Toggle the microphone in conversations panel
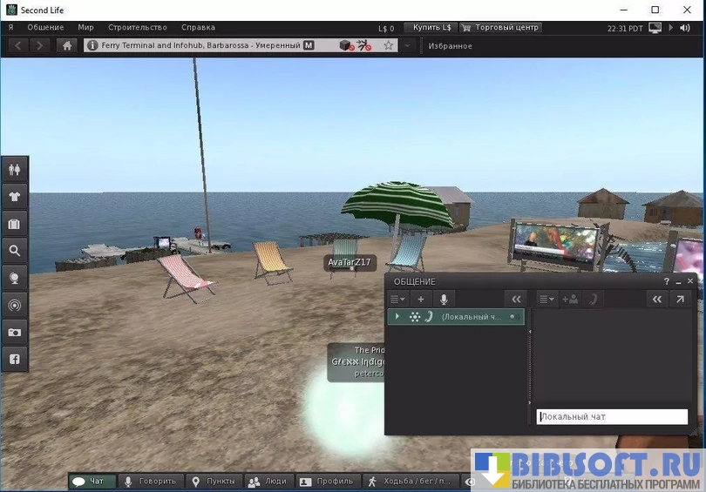706x492 pixels. click(444, 299)
